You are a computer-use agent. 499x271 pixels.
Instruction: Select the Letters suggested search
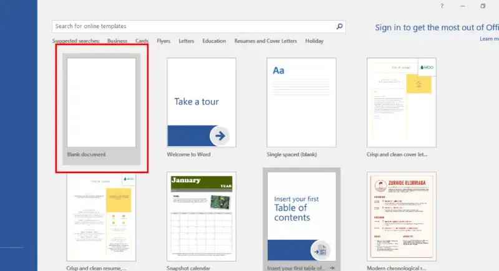pyautogui.click(x=186, y=41)
